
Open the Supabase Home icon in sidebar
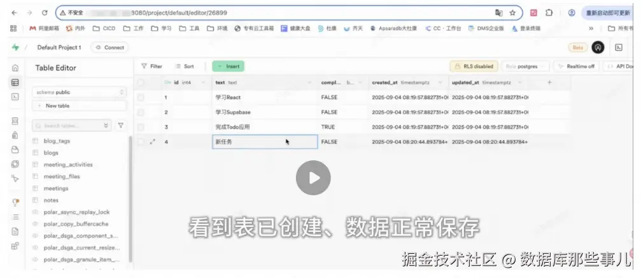click(15, 68)
